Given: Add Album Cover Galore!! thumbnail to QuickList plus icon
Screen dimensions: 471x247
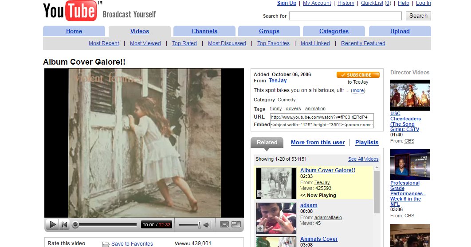Looking at the screenshot, I should coord(260,194).
